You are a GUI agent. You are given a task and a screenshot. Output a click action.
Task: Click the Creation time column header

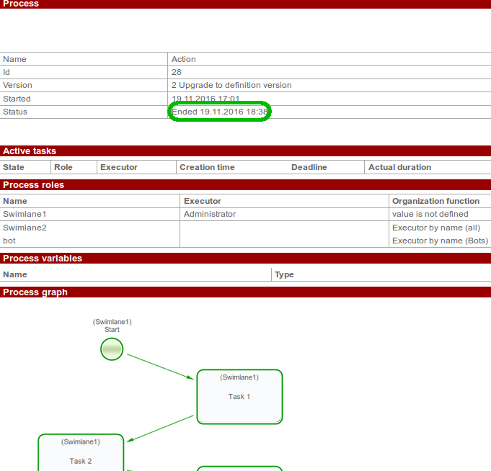tap(207, 167)
